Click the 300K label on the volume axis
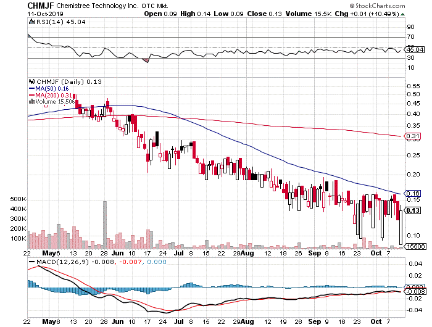 point(19,219)
